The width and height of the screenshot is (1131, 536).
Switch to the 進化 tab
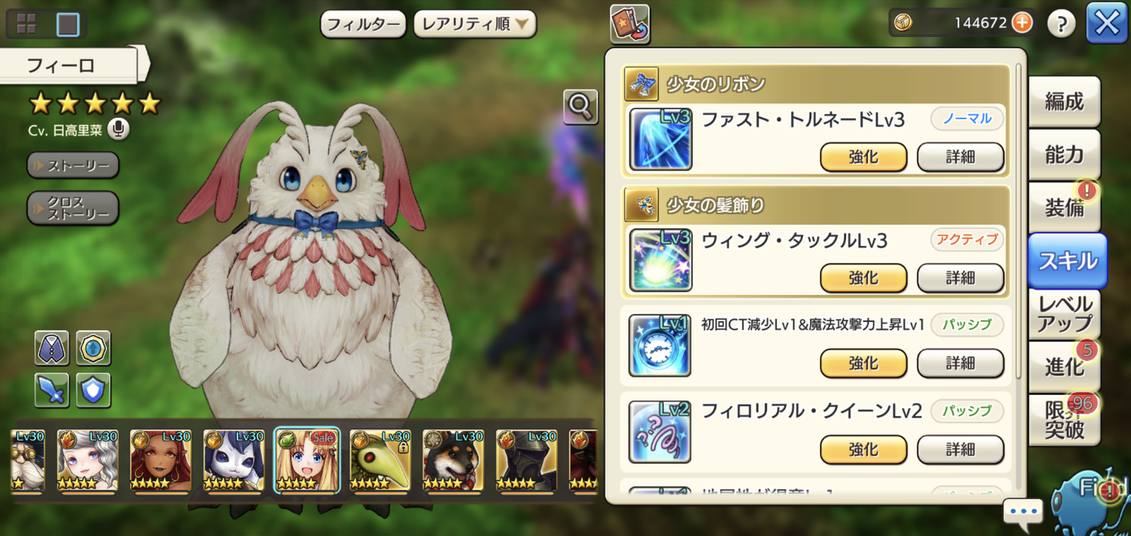click(1064, 366)
